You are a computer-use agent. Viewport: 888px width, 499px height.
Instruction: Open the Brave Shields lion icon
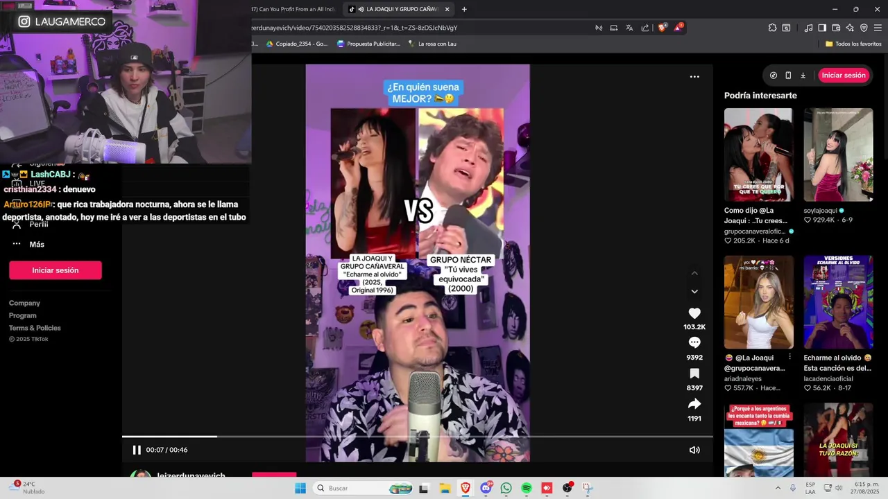(x=662, y=28)
